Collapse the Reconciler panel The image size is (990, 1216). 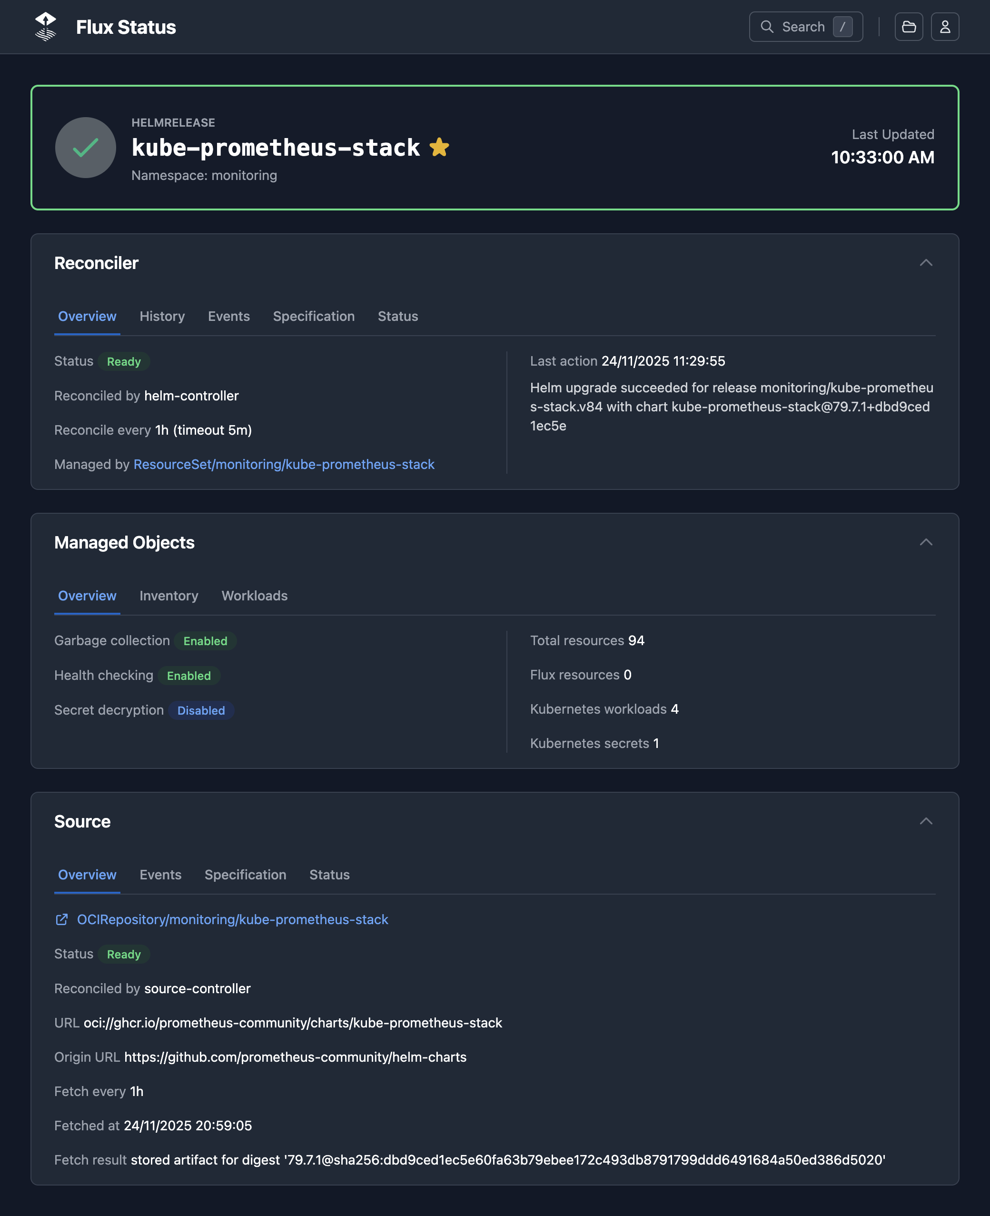click(x=926, y=263)
